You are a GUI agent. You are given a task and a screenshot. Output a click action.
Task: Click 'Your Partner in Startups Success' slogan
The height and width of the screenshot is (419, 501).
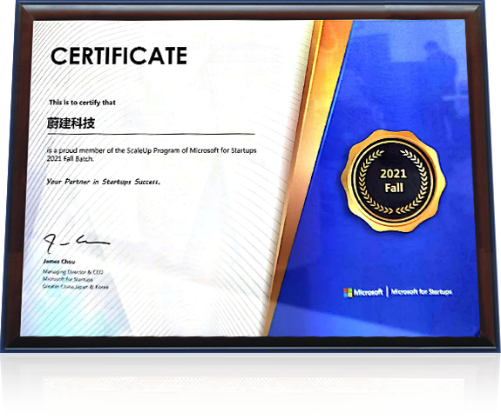pos(103,182)
